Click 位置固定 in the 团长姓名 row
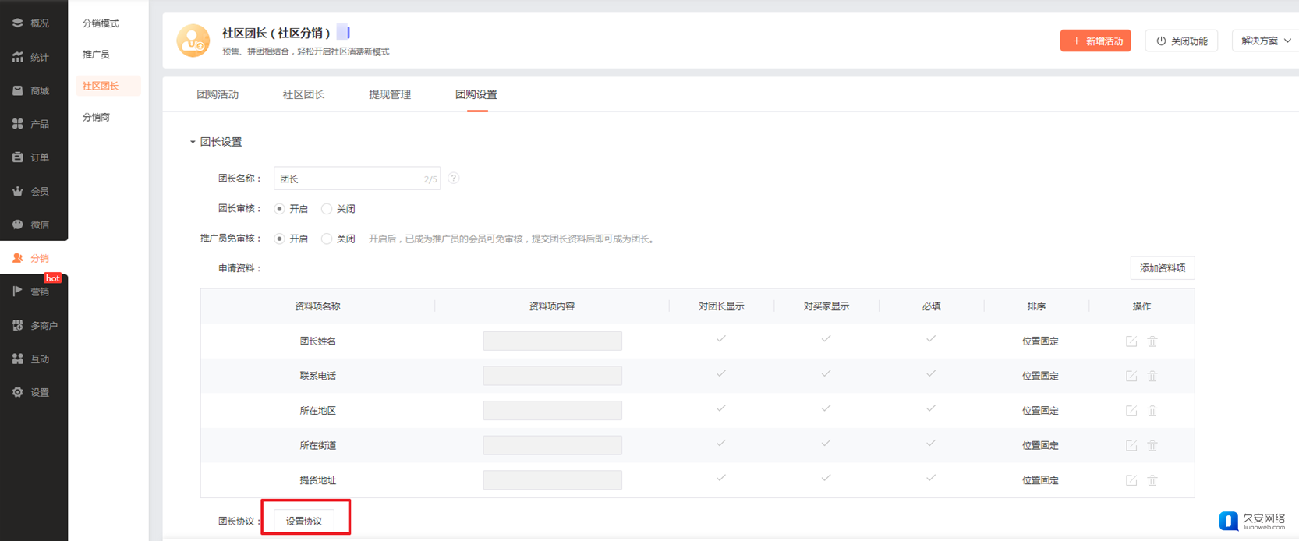Image resolution: width=1299 pixels, height=541 pixels. [1040, 341]
